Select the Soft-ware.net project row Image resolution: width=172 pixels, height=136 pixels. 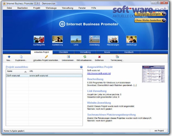coord(44,76)
